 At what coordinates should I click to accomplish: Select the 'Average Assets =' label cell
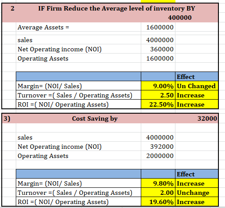pos(43,27)
